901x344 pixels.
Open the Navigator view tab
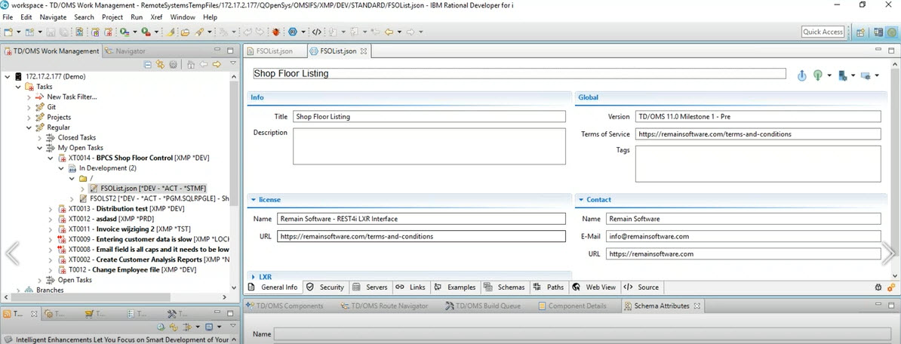point(125,51)
